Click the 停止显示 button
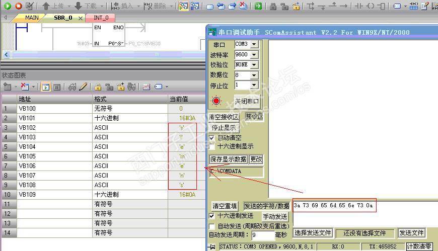438x251 pixels. click(224, 128)
